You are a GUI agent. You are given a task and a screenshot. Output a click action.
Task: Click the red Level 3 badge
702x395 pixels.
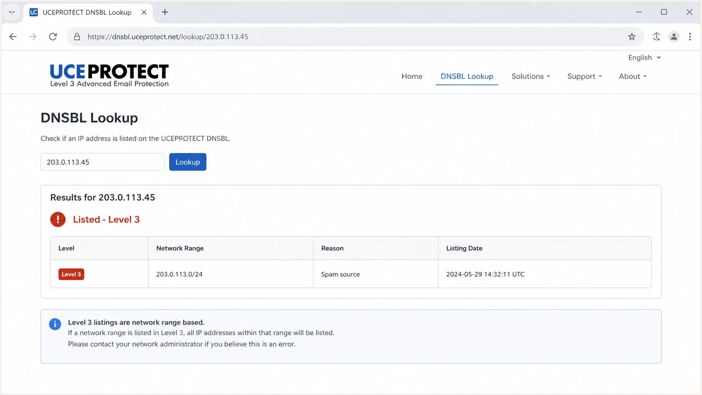(71, 274)
